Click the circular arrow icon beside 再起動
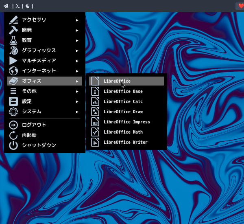 [x=13, y=135]
